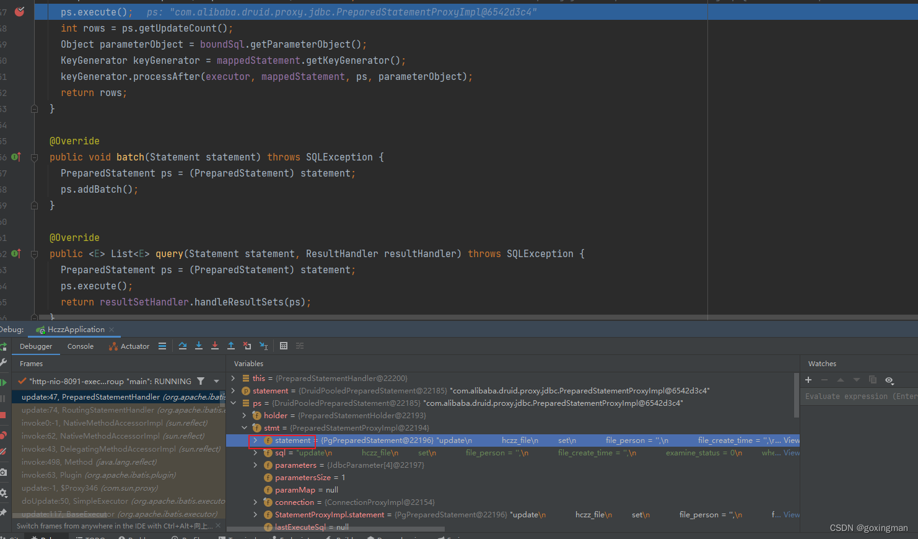Click the Duplicate Watch copy icon
The height and width of the screenshot is (539, 918).
[x=873, y=380]
